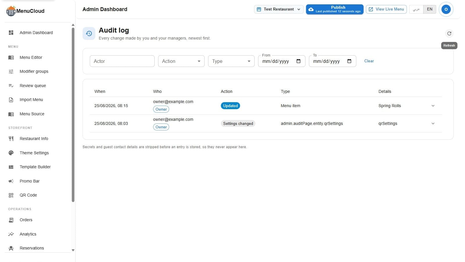This screenshot has width=465, height=262.
Task: Click Analytics label in sidebar
Action: tap(28, 234)
